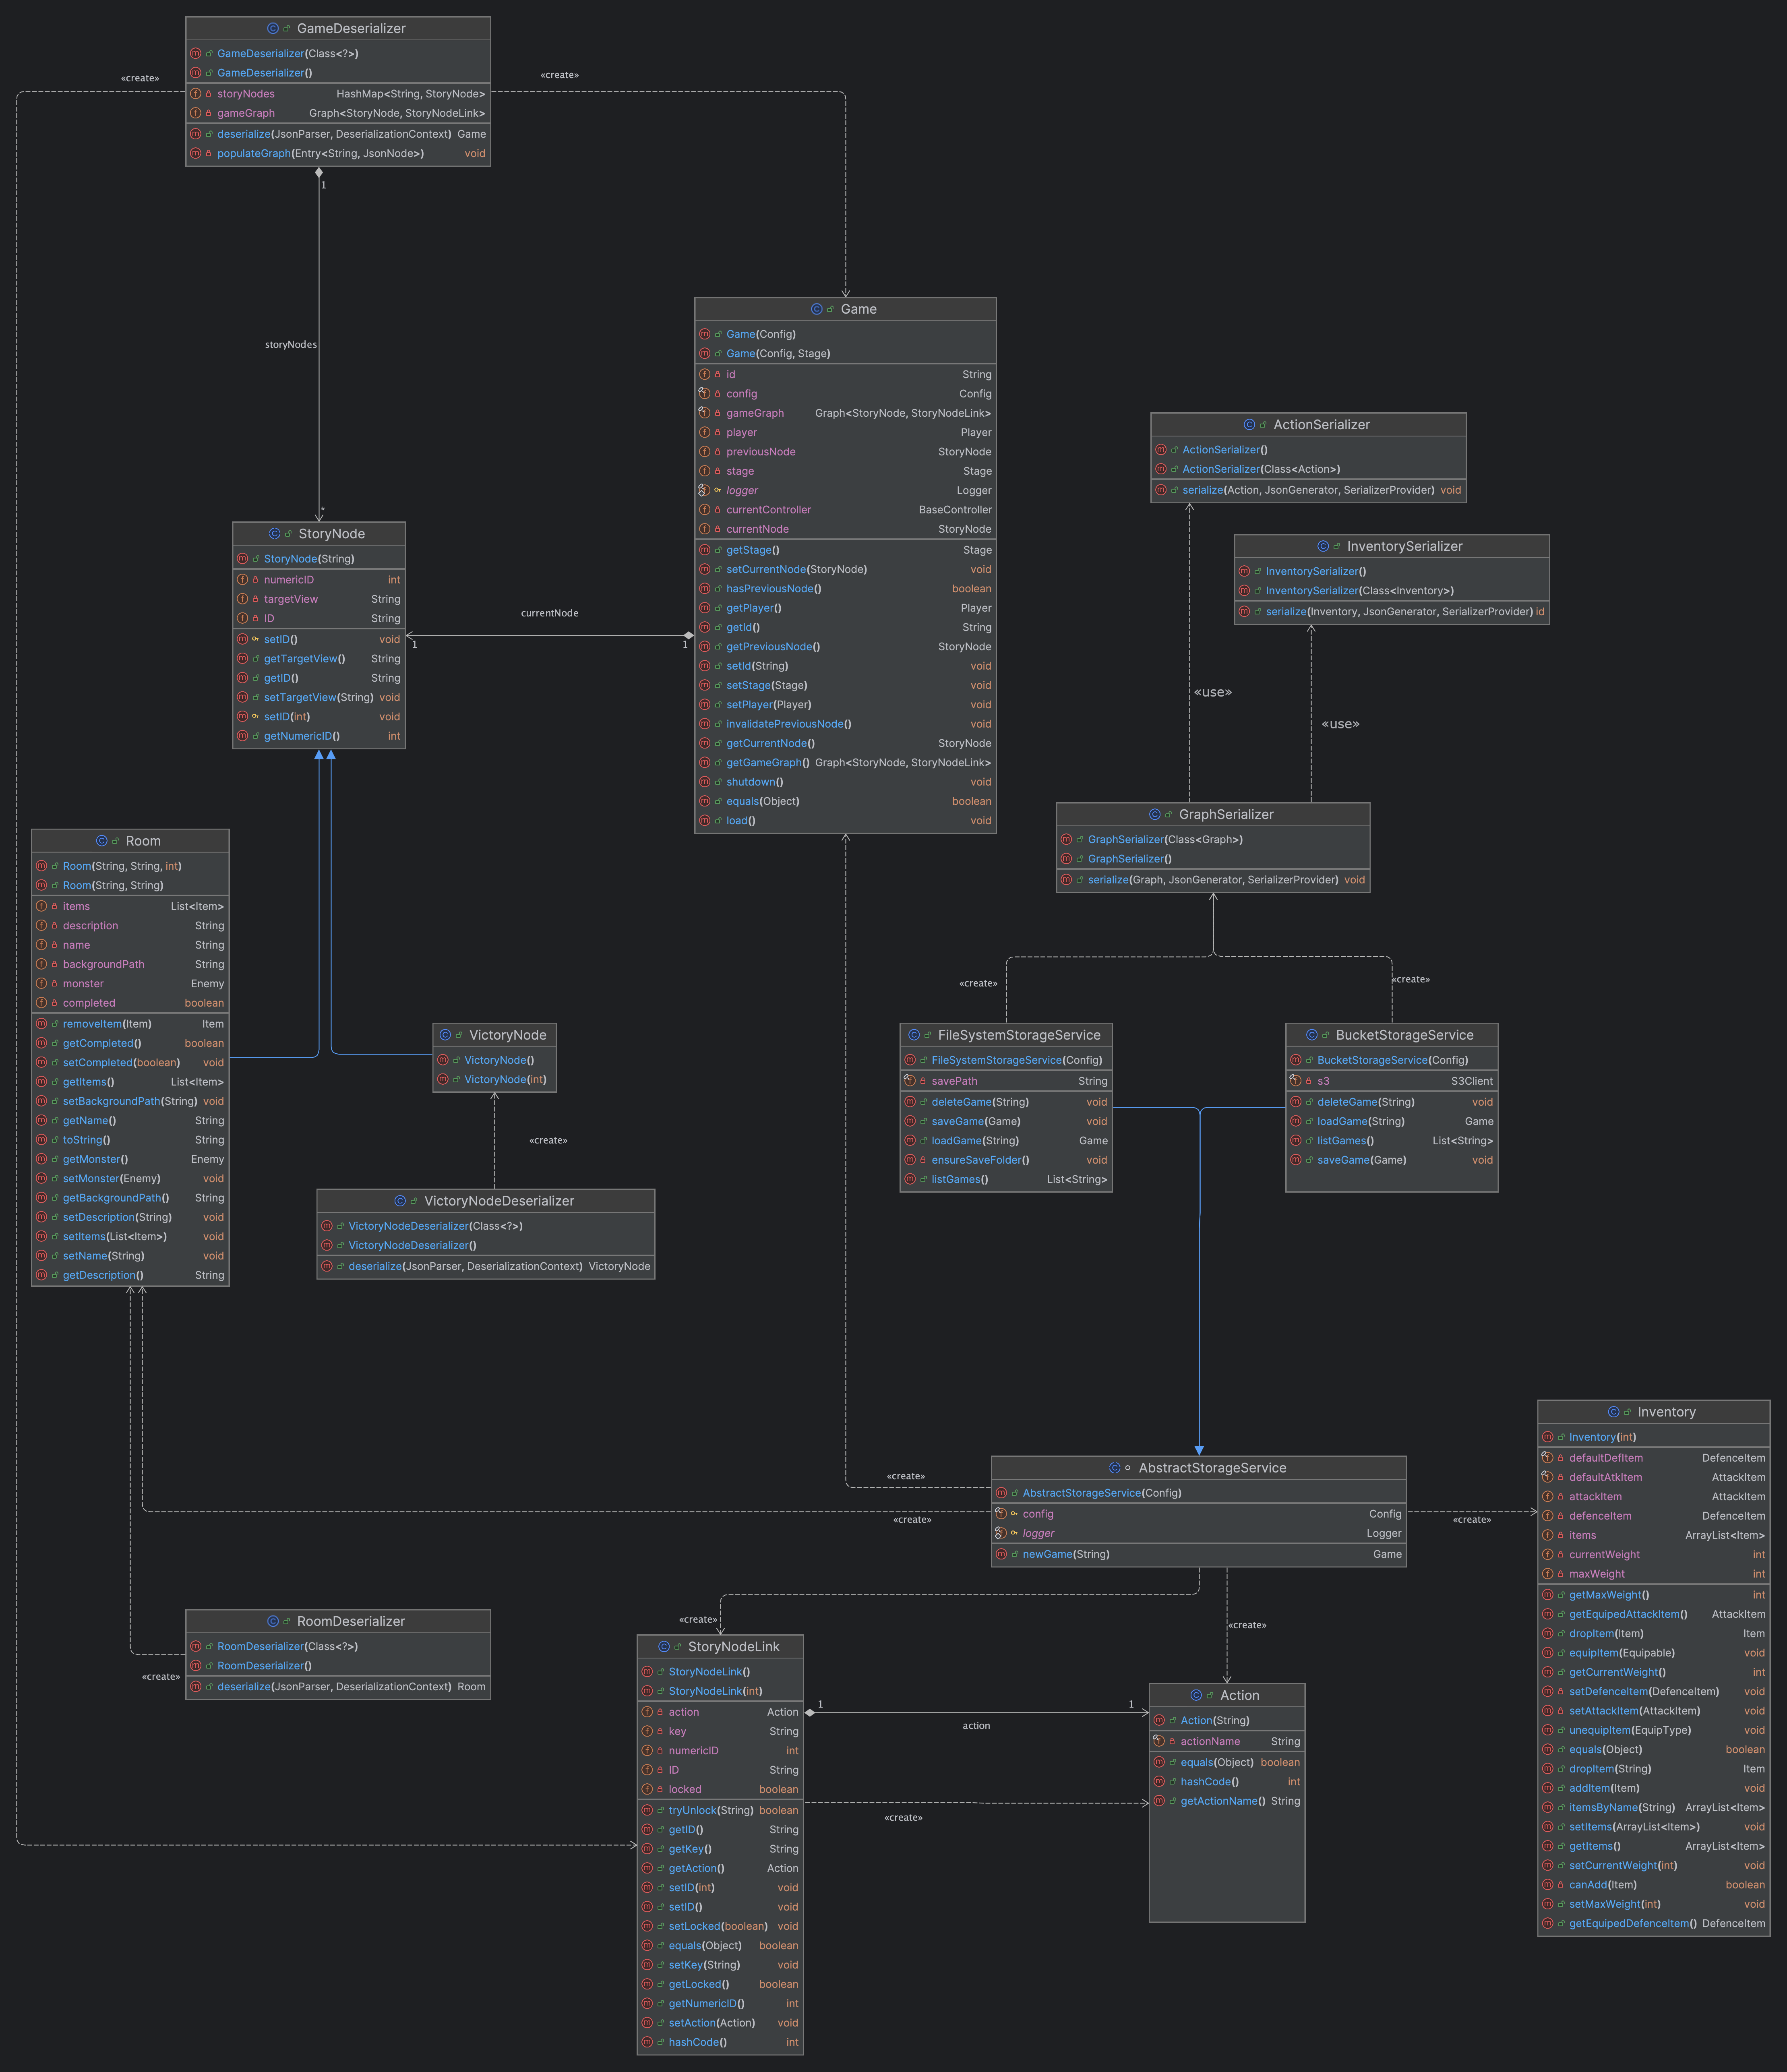Image resolution: width=1787 pixels, height=2072 pixels.
Task: Select the Inventory class title text
Action: pos(1667,1412)
